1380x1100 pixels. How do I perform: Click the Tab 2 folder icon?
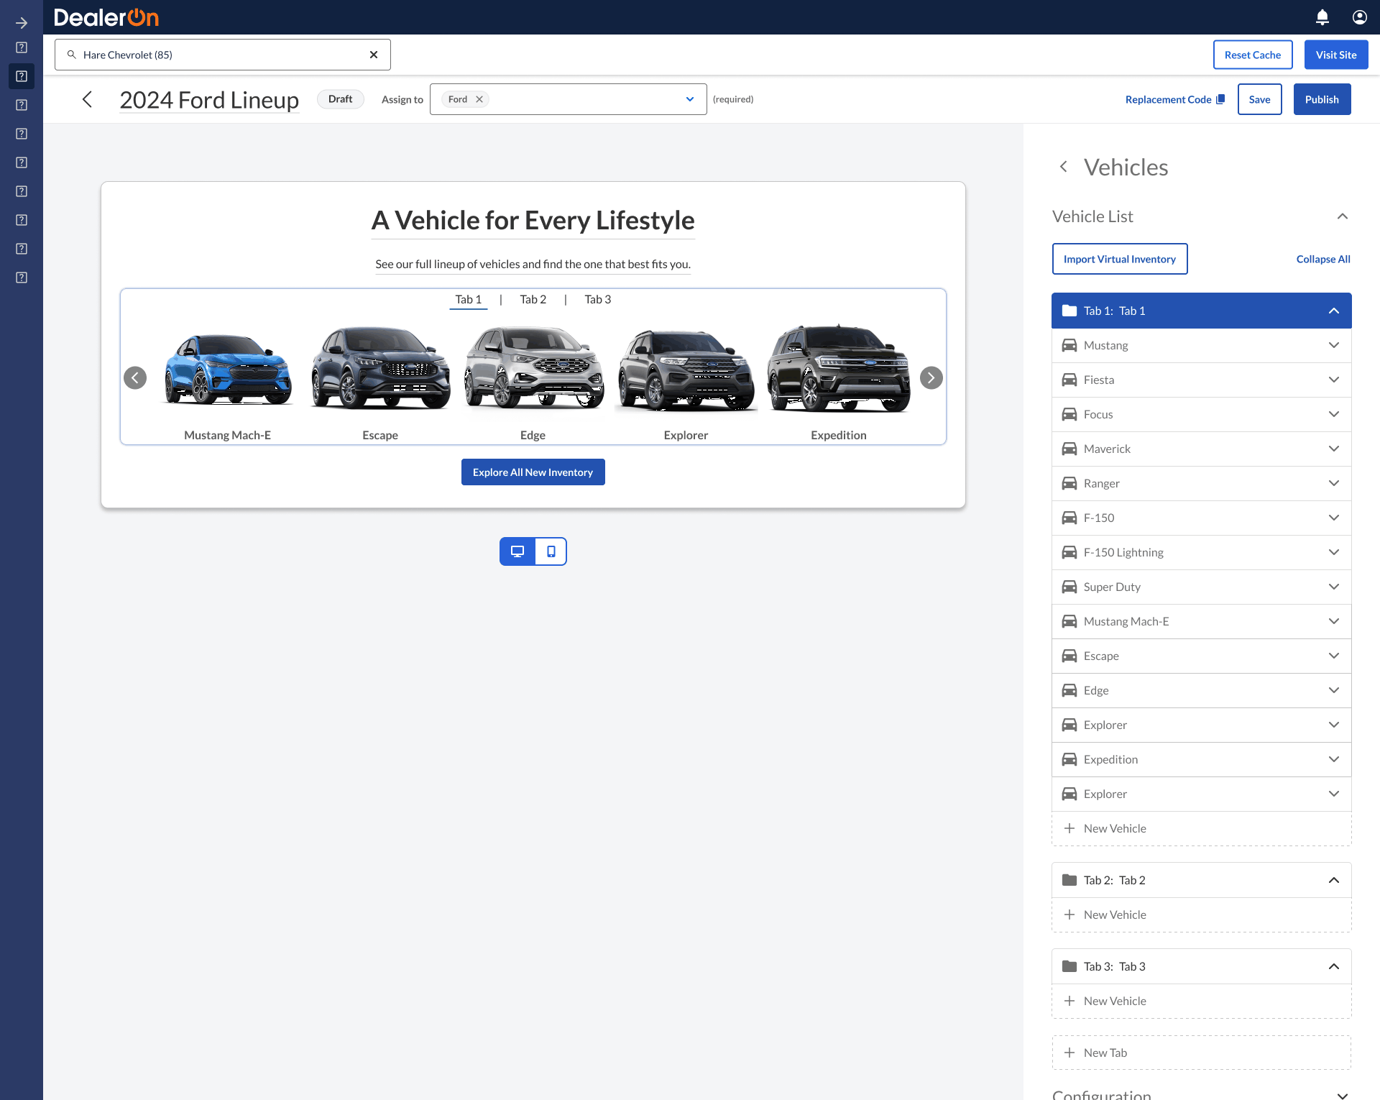(1069, 880)
